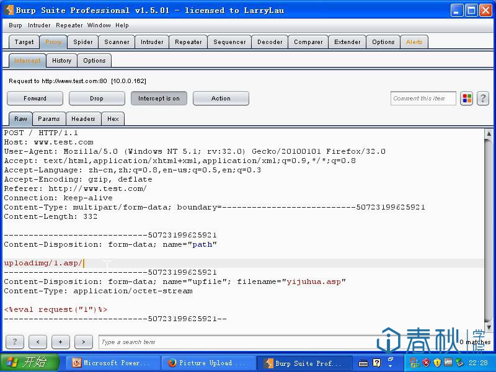The height and width of the screenshot is (372, 496).
Task: Open the help question mark beside comment field
Action: (x=483, y=99)
